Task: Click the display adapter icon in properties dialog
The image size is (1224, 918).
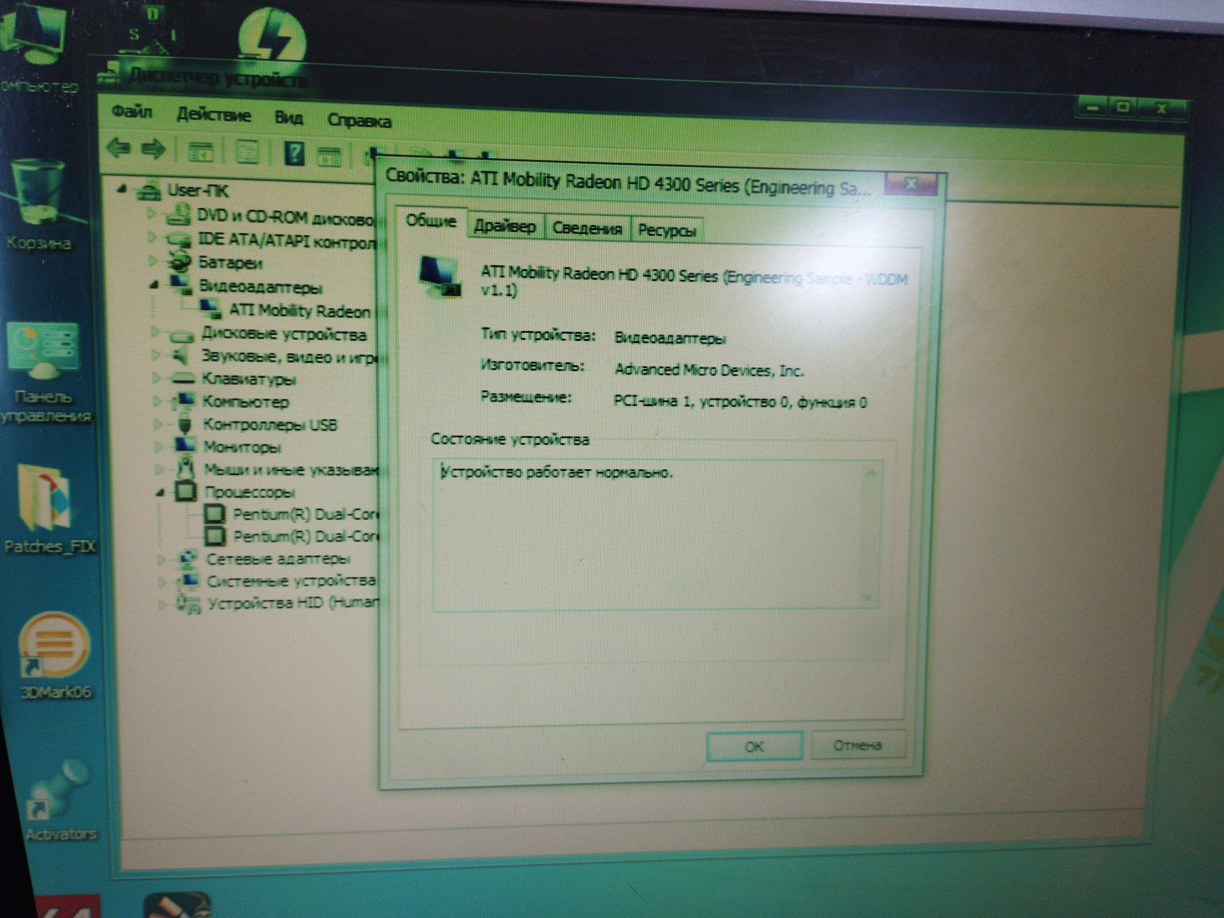Action: 441,276
